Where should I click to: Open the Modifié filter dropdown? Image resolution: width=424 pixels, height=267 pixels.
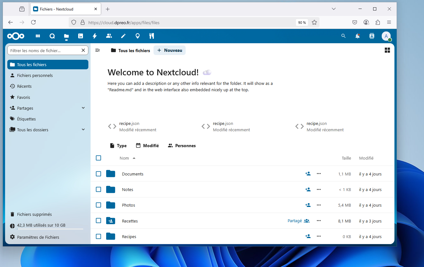147,146
